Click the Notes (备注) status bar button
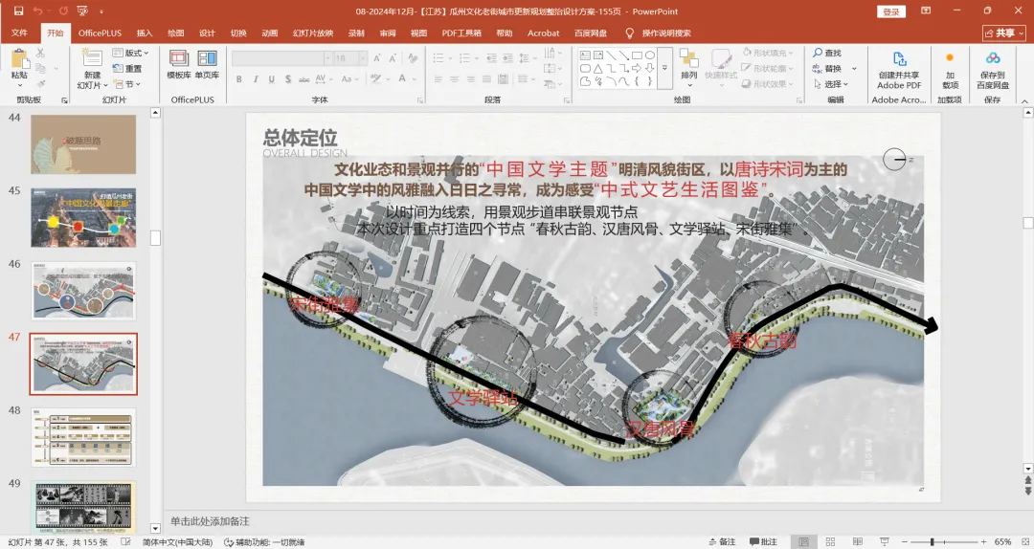This screenshot has width=1034, height=549. [723, 541]
